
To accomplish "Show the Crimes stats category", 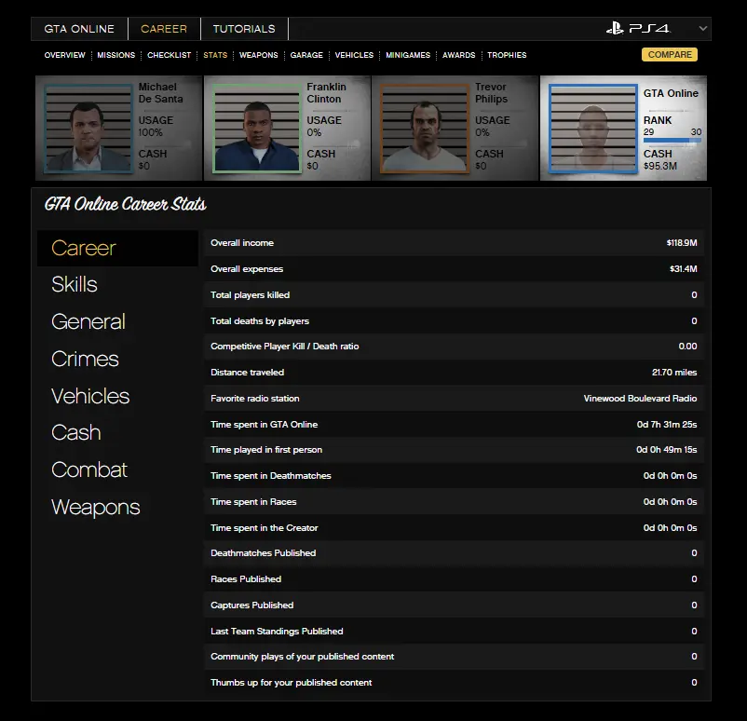I will 85,360.
